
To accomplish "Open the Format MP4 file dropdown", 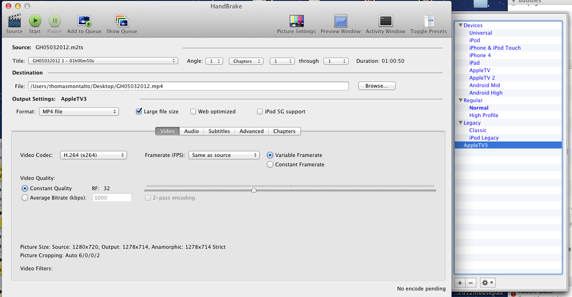I will coord(79,111).
